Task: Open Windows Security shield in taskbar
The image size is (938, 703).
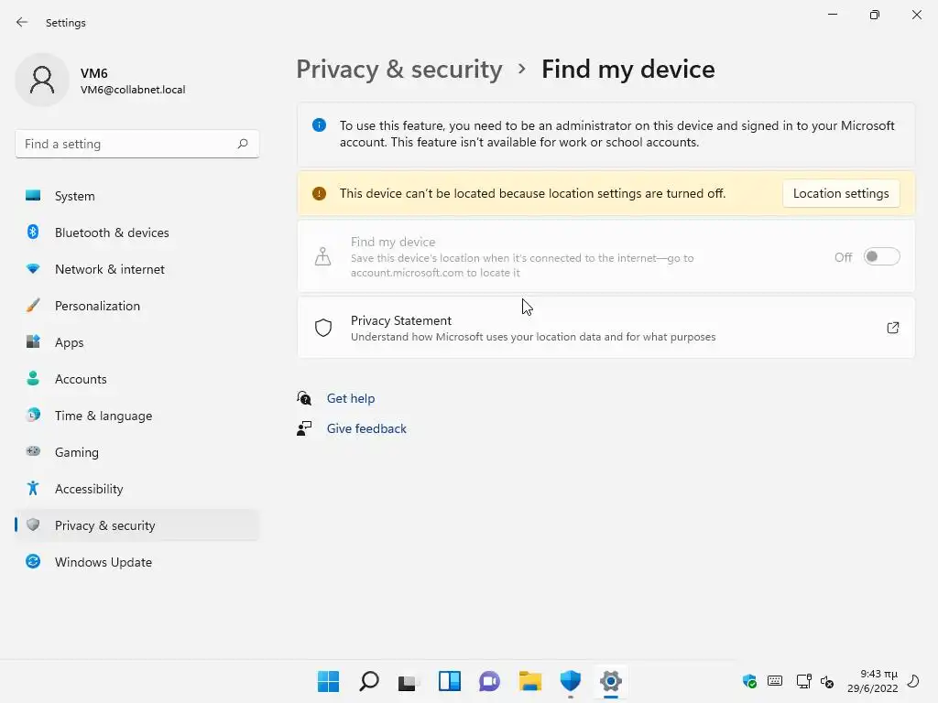Action: (x=571, y=681)
